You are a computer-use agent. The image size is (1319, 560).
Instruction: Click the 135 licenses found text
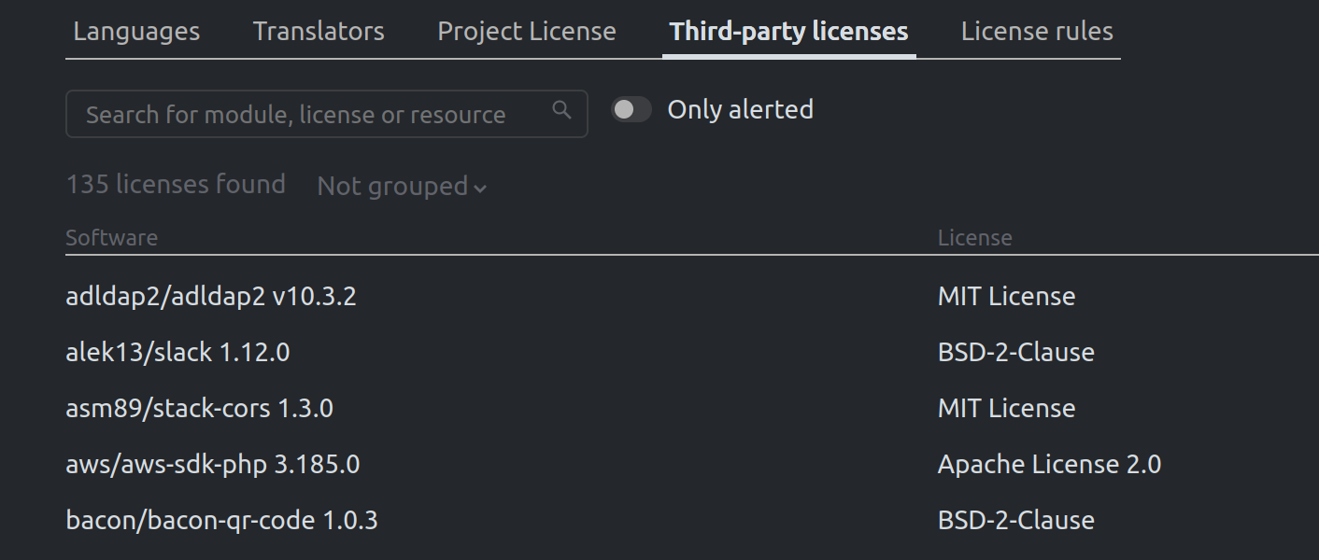point(176,185)
